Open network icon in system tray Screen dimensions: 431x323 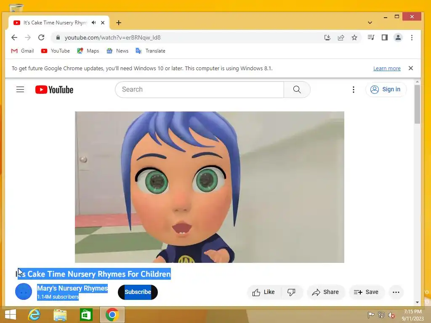point(381,315)
